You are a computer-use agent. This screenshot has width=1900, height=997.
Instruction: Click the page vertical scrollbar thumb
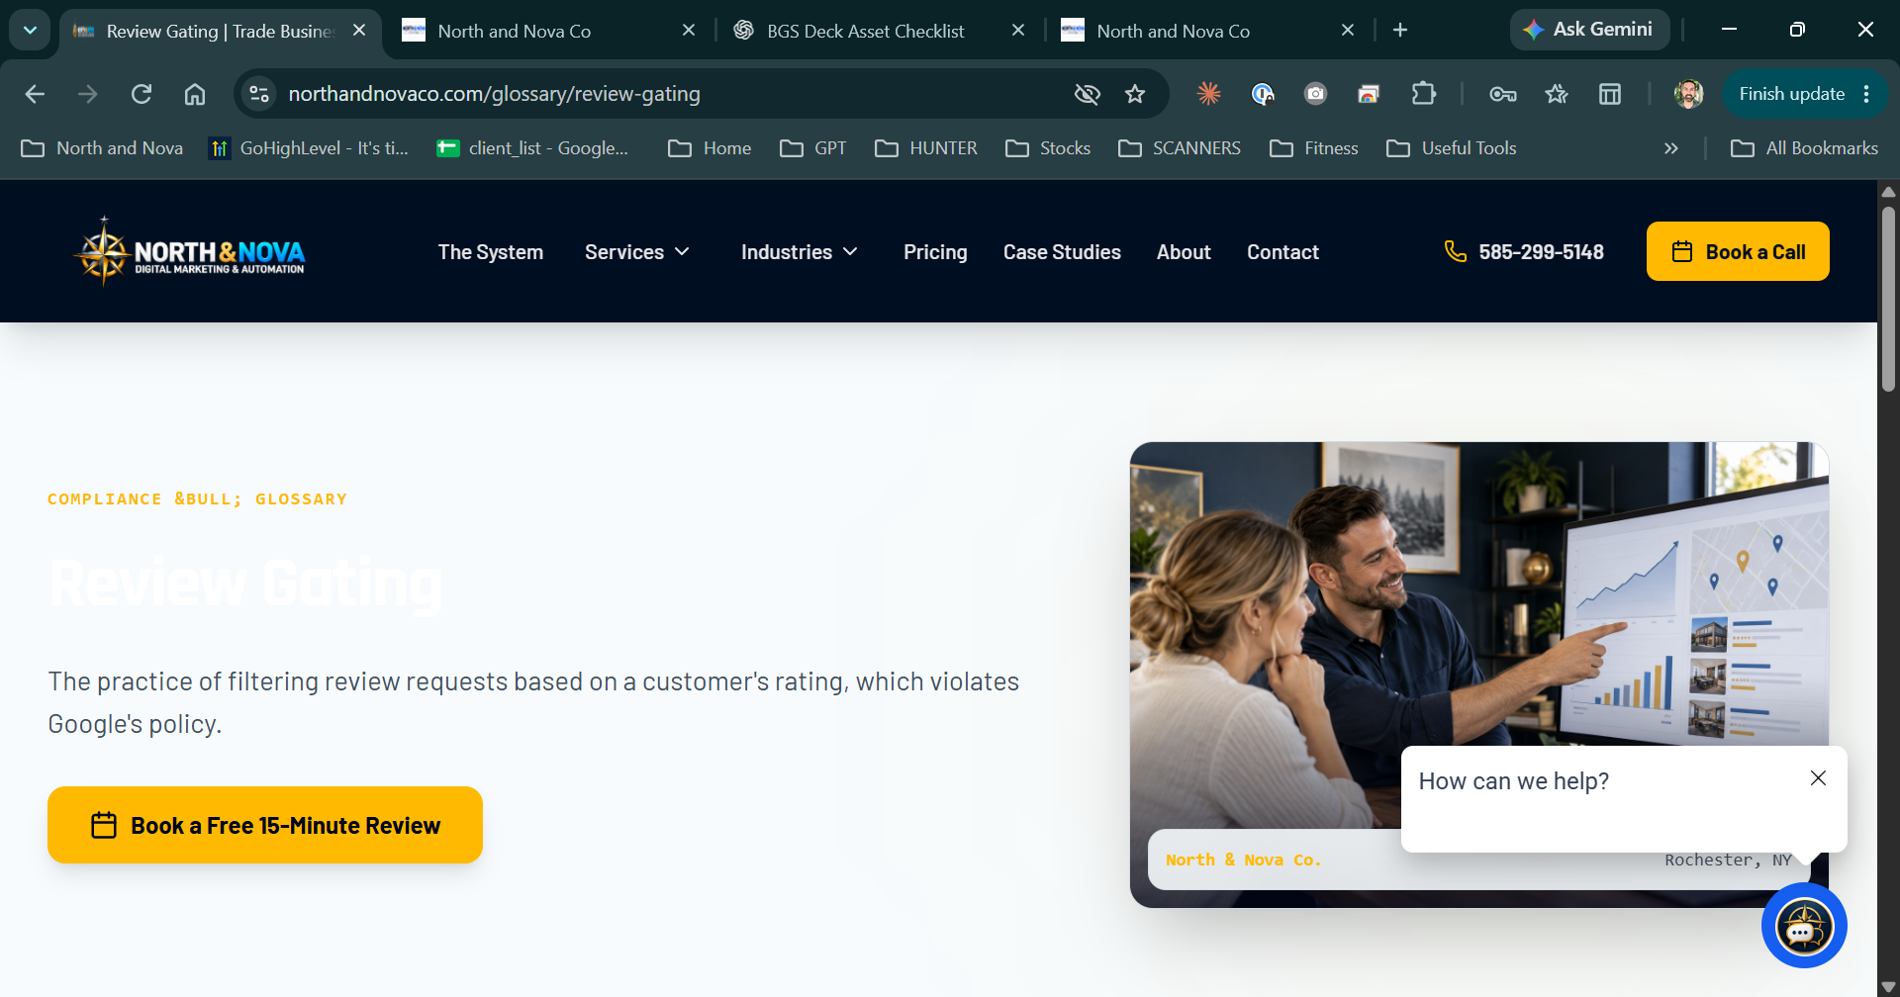click(1888, 299)
